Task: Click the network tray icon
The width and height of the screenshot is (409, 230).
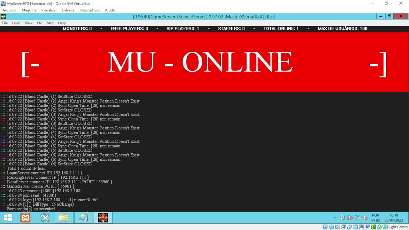Action: point(358,218)
